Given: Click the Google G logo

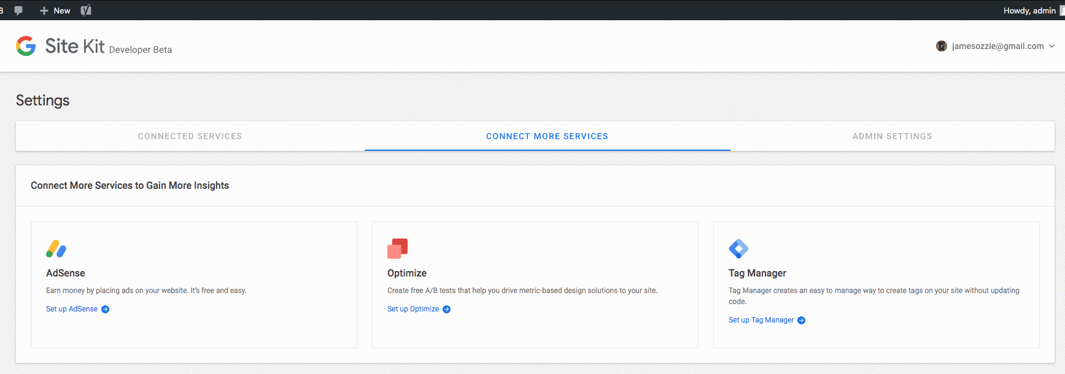Looking at the screenshot, I should [x=26, y=46].
